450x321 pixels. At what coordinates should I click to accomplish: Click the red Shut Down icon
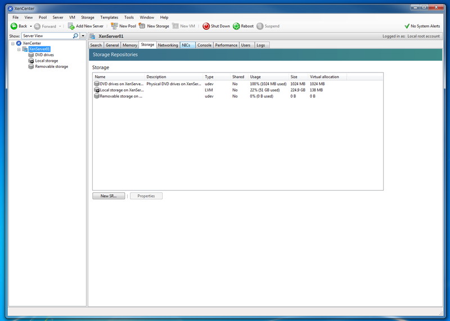(x=206, y=26)
